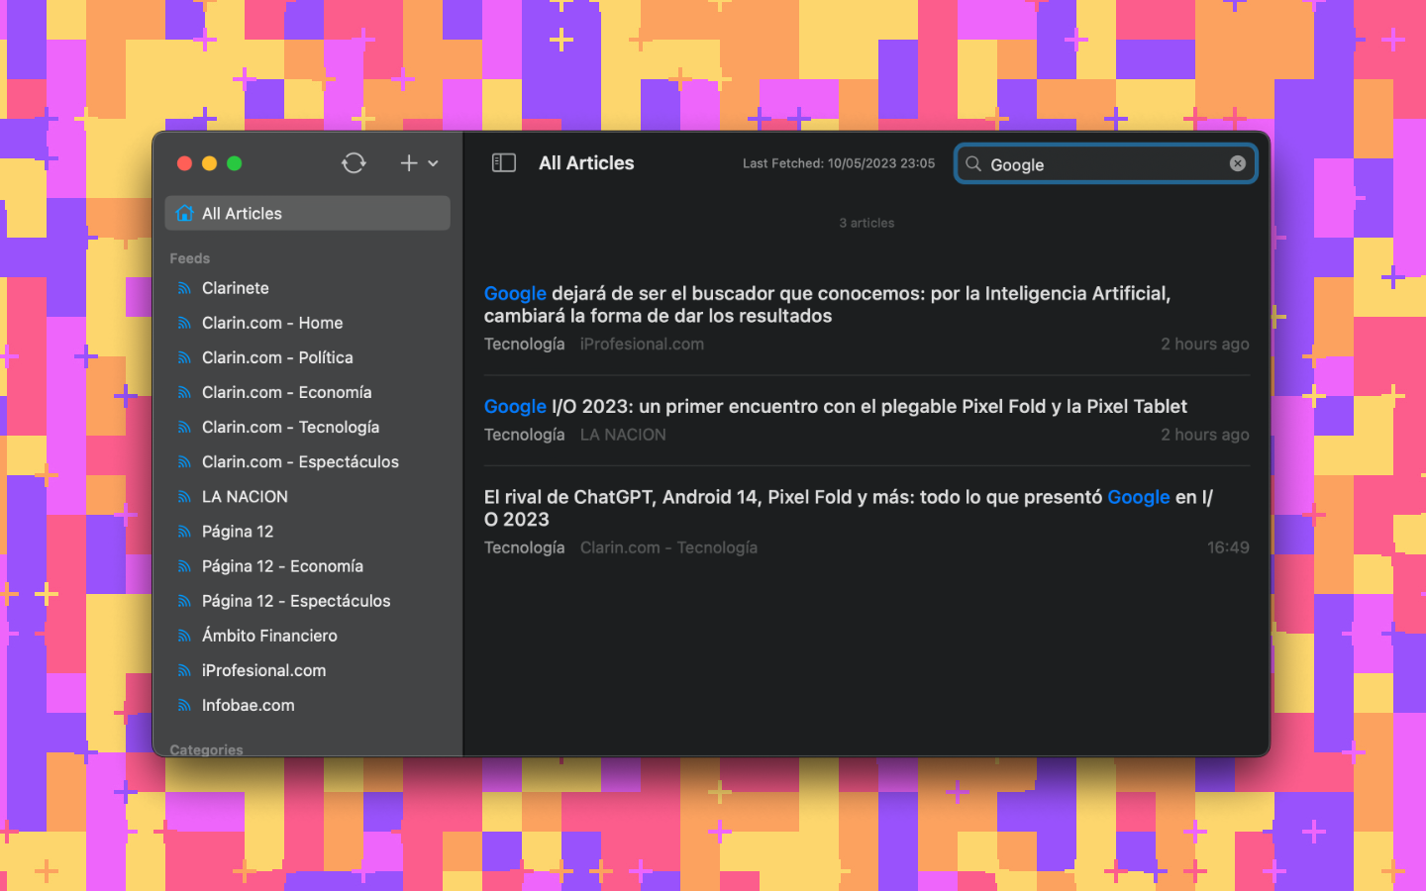Screen dimensions: 1426x891
Task: Click LA NACION source under second article
Action: pyautogui.click(x=623, y=435)
